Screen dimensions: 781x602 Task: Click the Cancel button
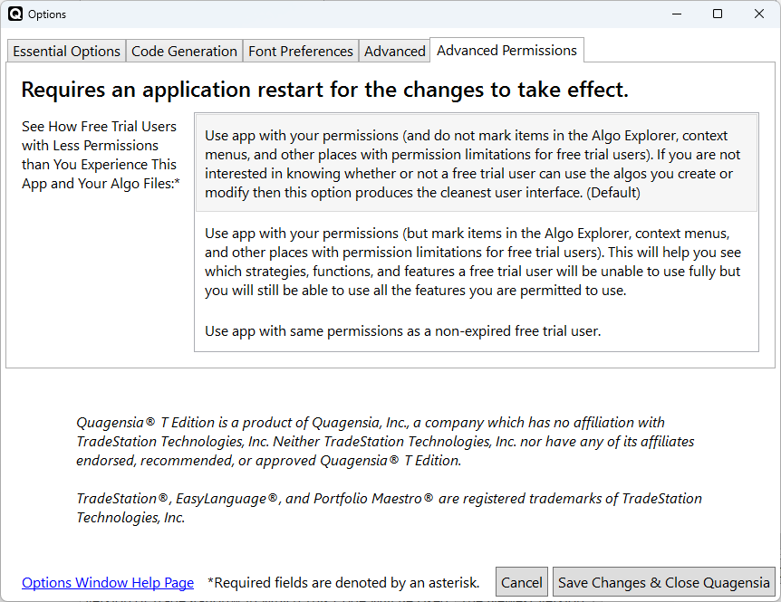[522, 582]
